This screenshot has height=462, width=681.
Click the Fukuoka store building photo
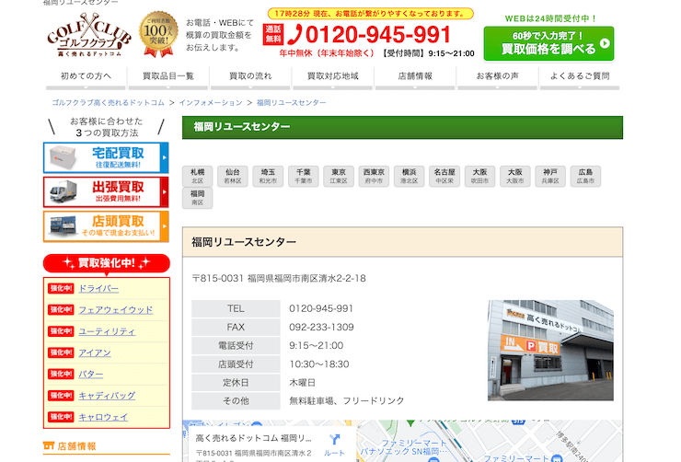549,351
